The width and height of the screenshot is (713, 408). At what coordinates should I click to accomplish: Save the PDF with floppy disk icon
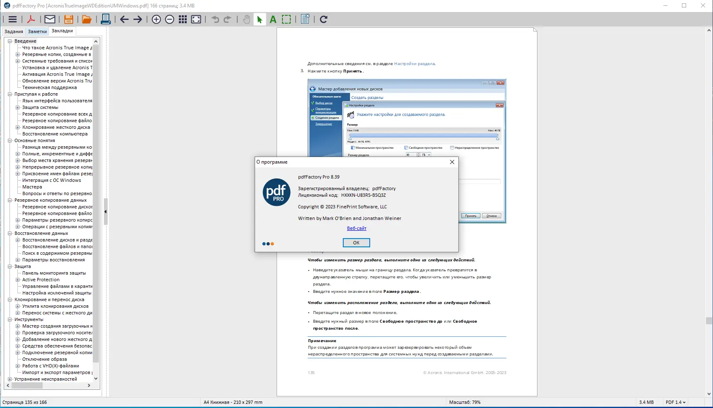click(x=69, y=19)
